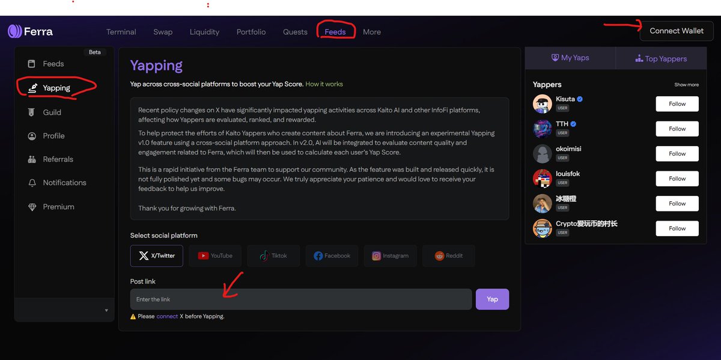The width and height of the screenshot is (721, 360).
Task: Click louisfok's avatar
Action: (x=543, y=178)
